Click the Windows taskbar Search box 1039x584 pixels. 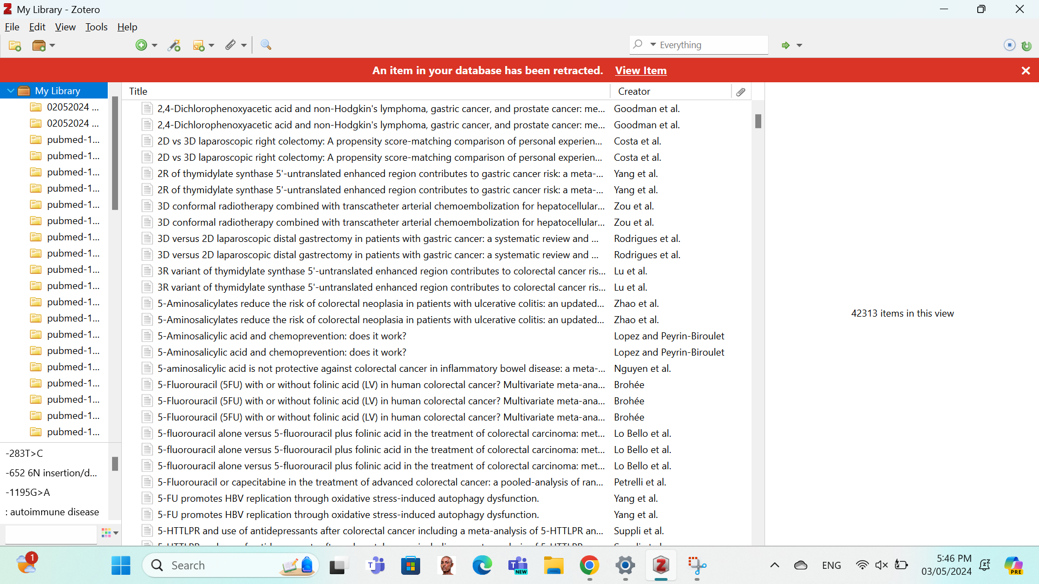231,566
